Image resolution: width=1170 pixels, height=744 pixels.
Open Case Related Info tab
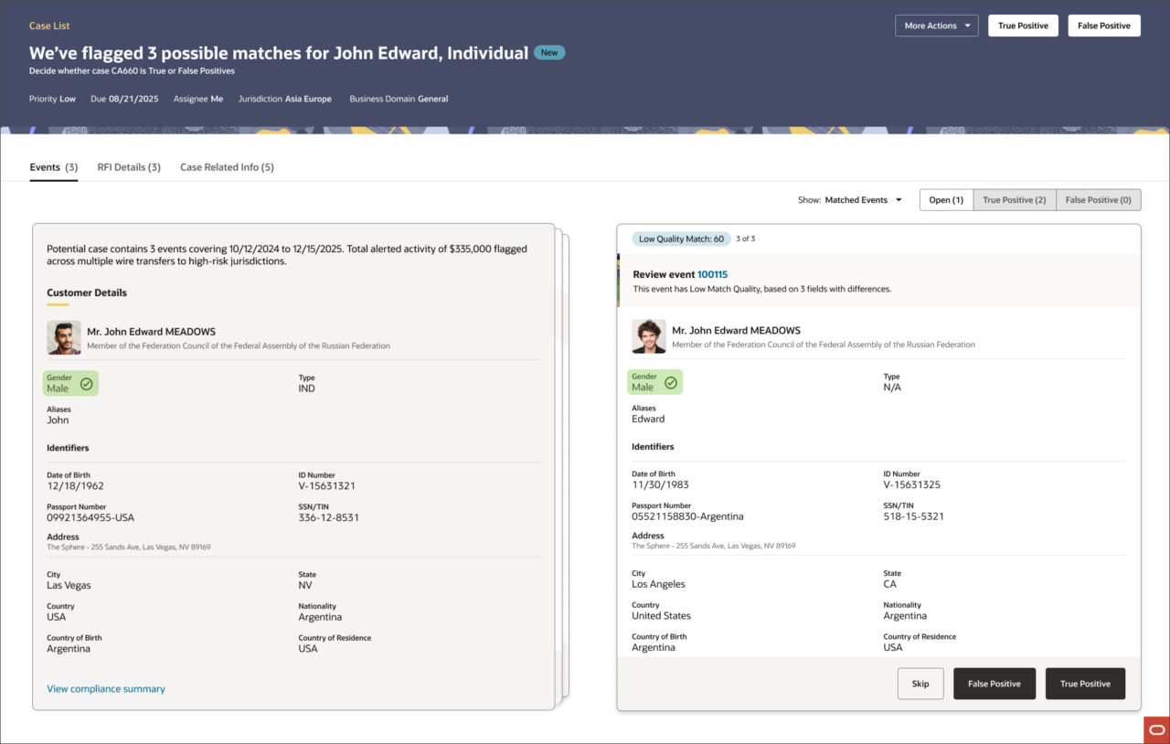pyautogui.click(x=227, y=167)
